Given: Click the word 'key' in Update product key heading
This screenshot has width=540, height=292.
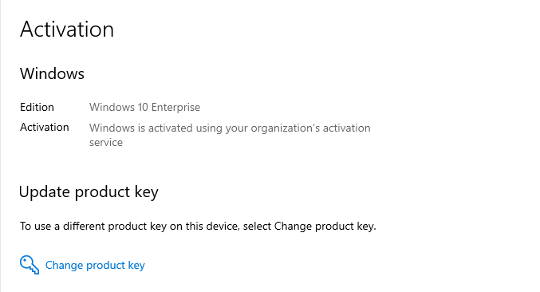Looking at the screenshot, I should pyautogui.click(x=146, y=192).
